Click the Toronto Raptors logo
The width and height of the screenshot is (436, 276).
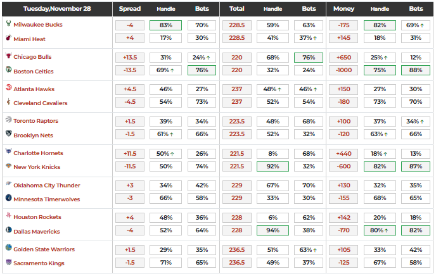8,120
